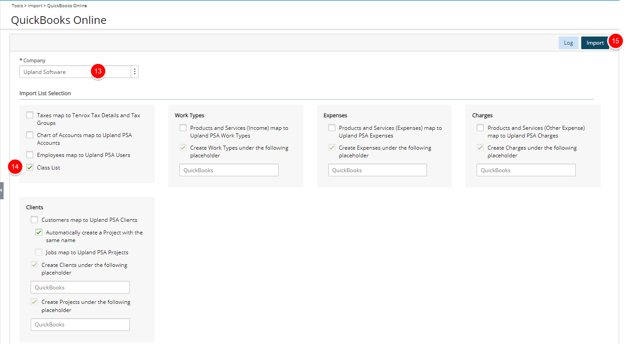The width and height of the screenshot is (629, 344).
Task: Click the QuickBooks Online page heading
Action: tap(59, 20)
